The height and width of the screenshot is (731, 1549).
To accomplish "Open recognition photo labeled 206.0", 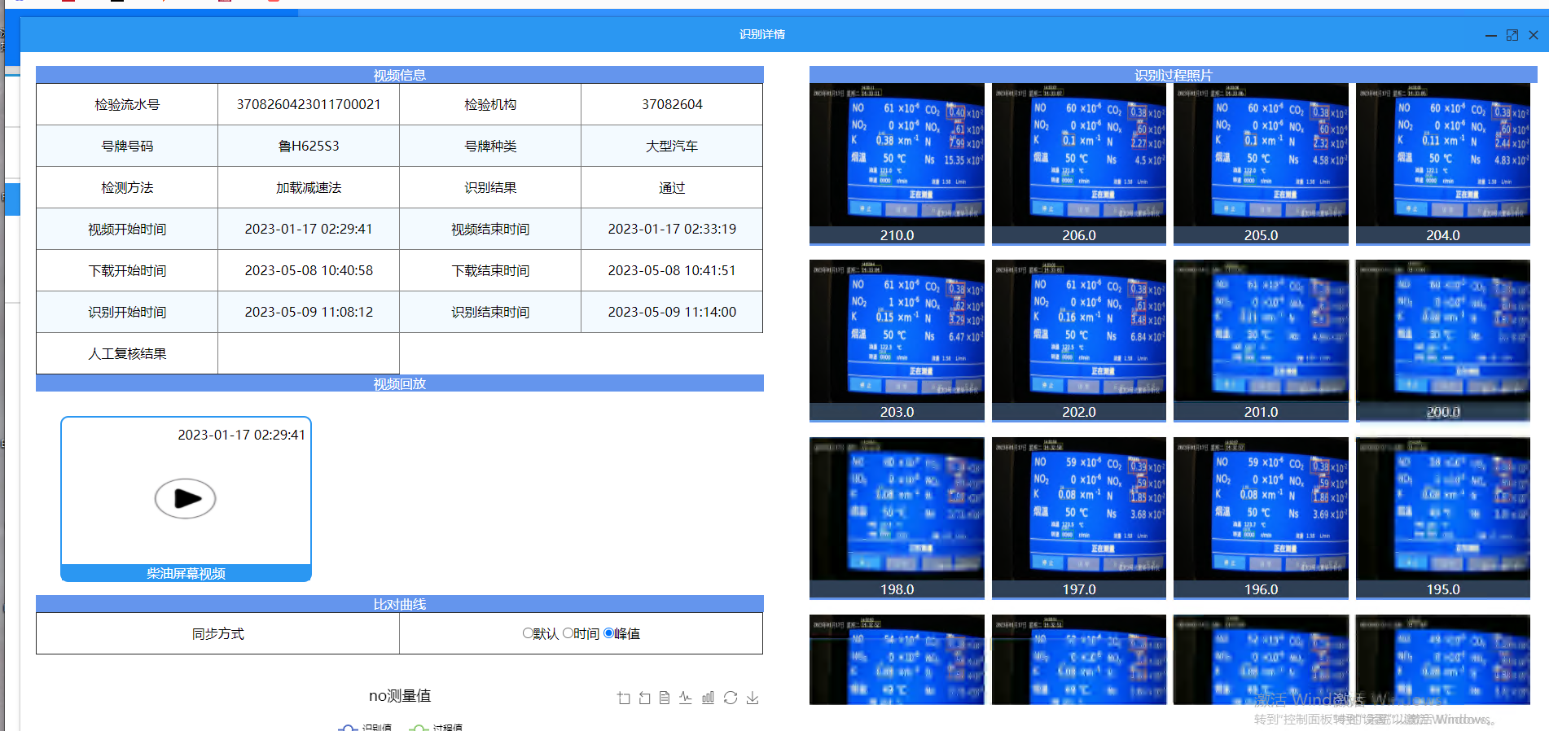I will [1079, 163].
